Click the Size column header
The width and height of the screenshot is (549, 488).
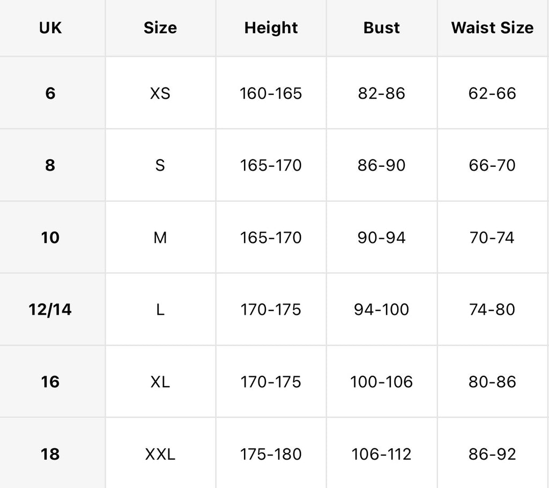(x=160, y=28)
